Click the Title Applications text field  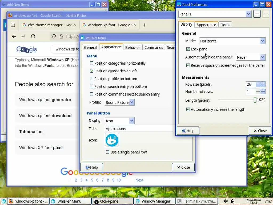140,129
